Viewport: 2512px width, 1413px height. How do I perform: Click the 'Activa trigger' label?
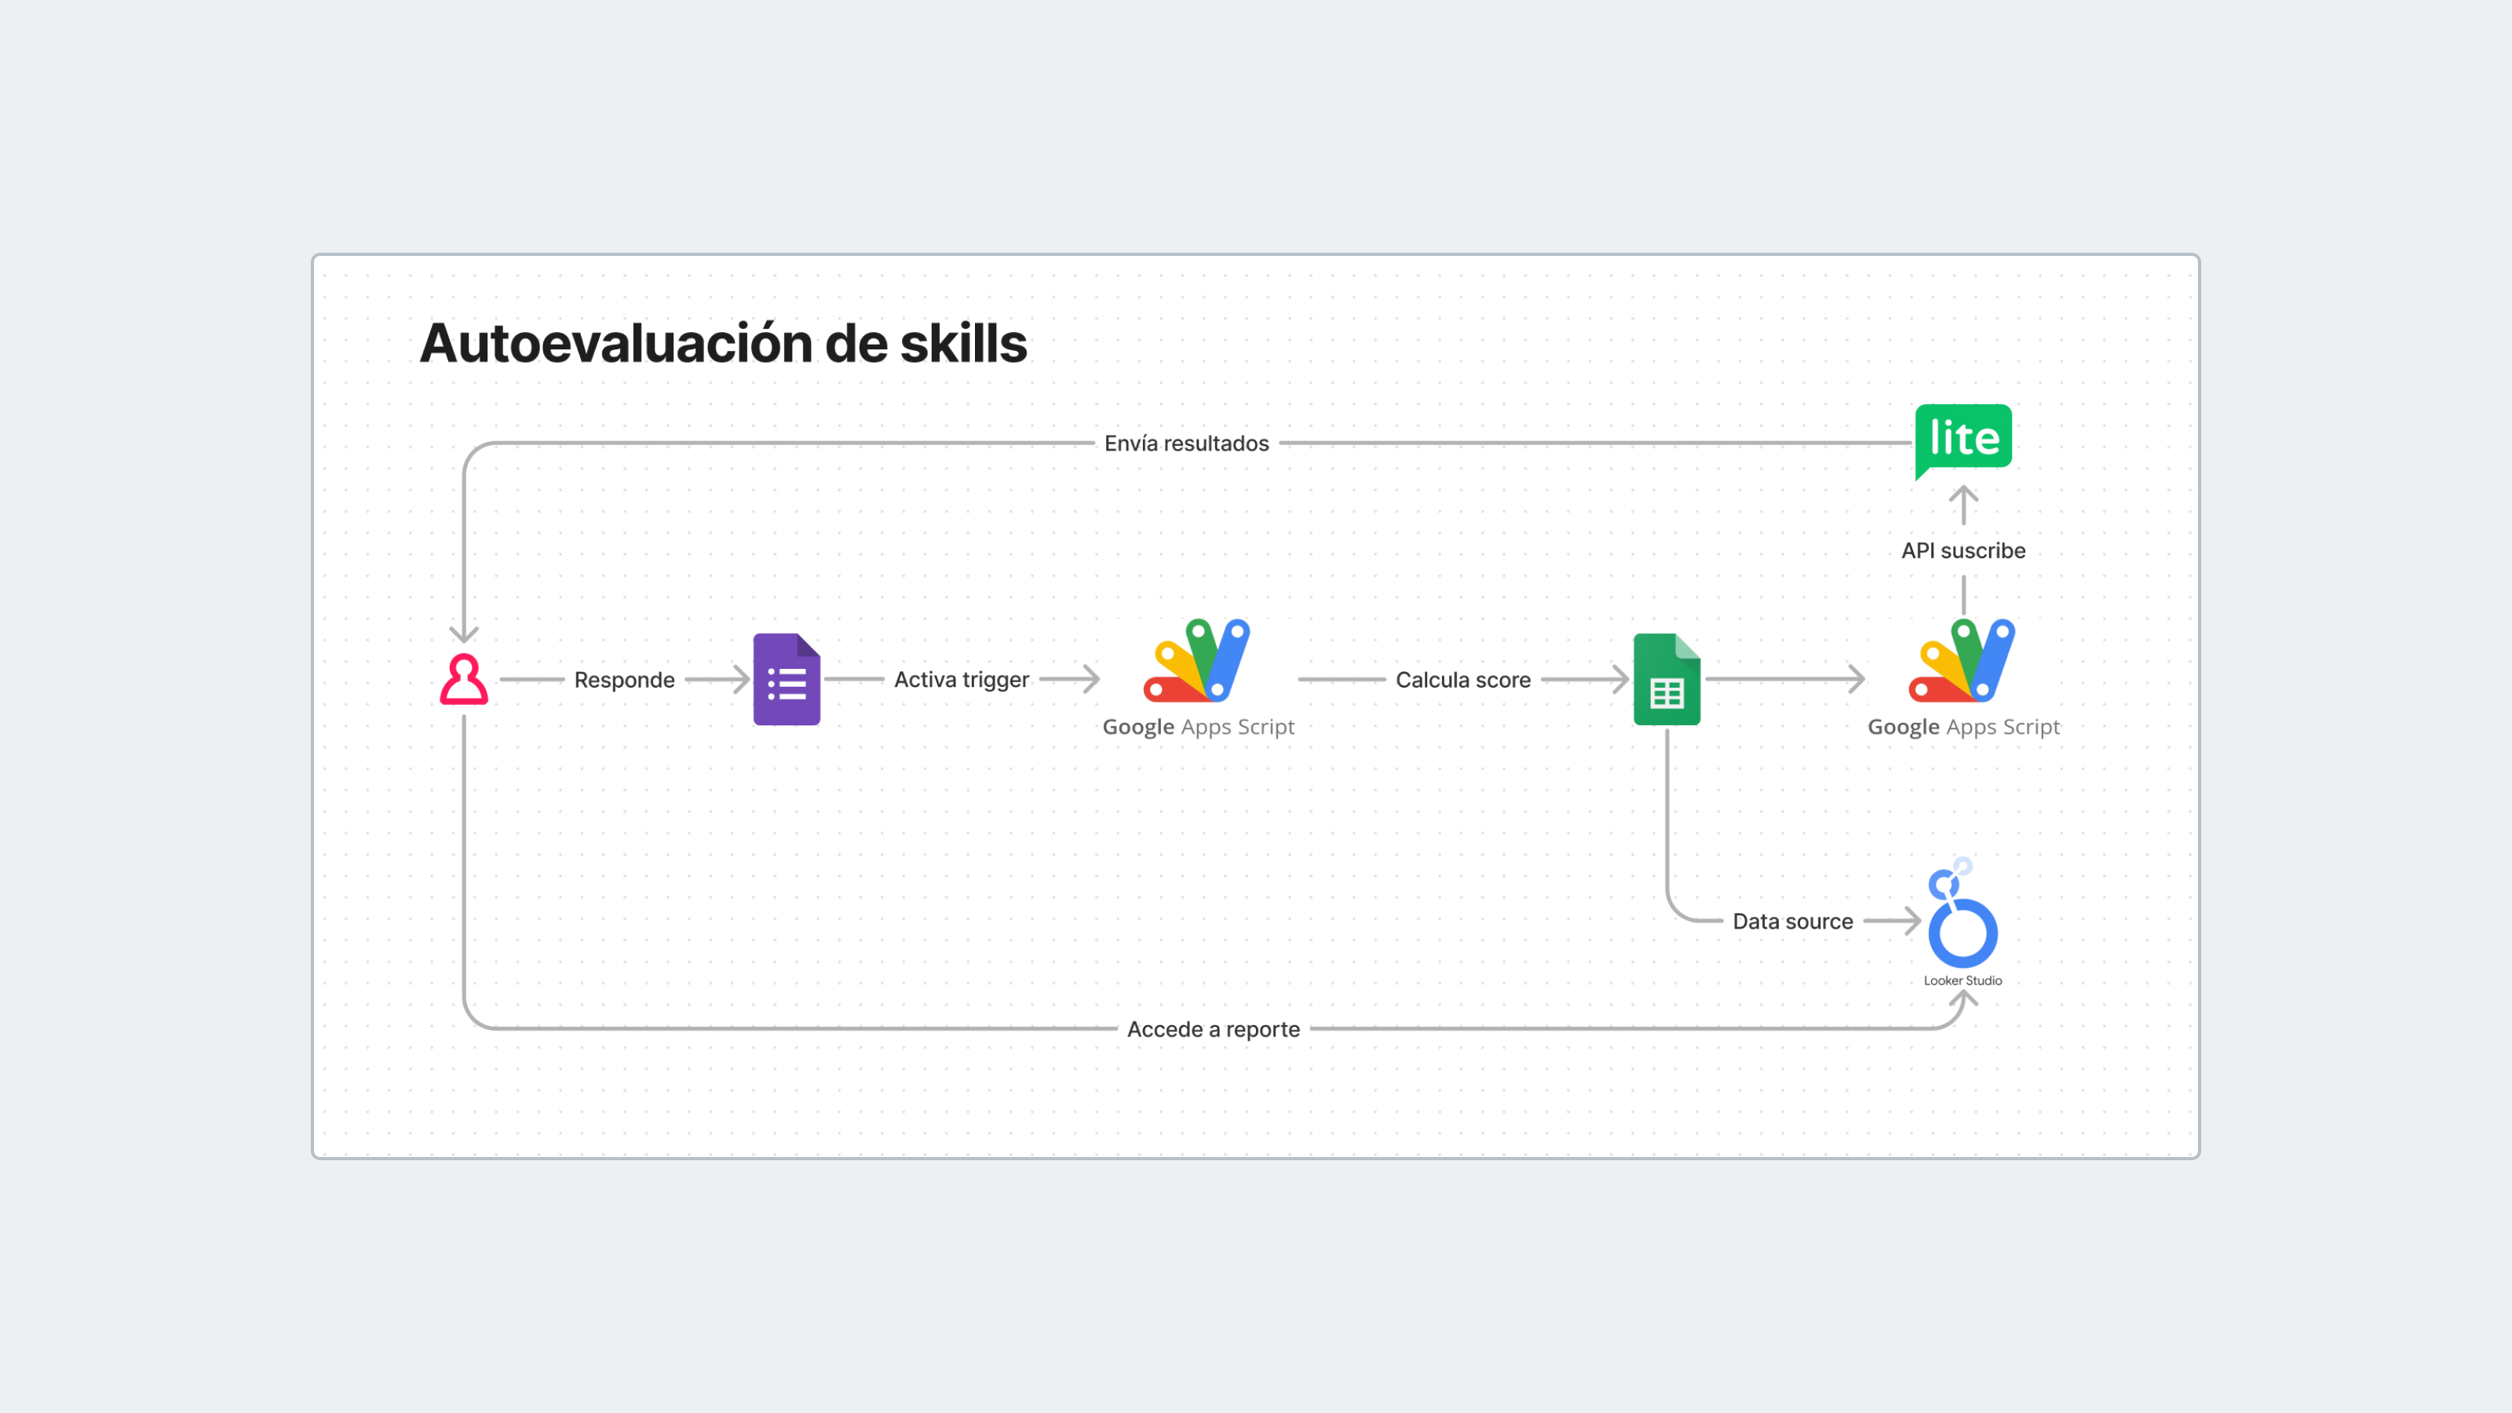point(962,680)
